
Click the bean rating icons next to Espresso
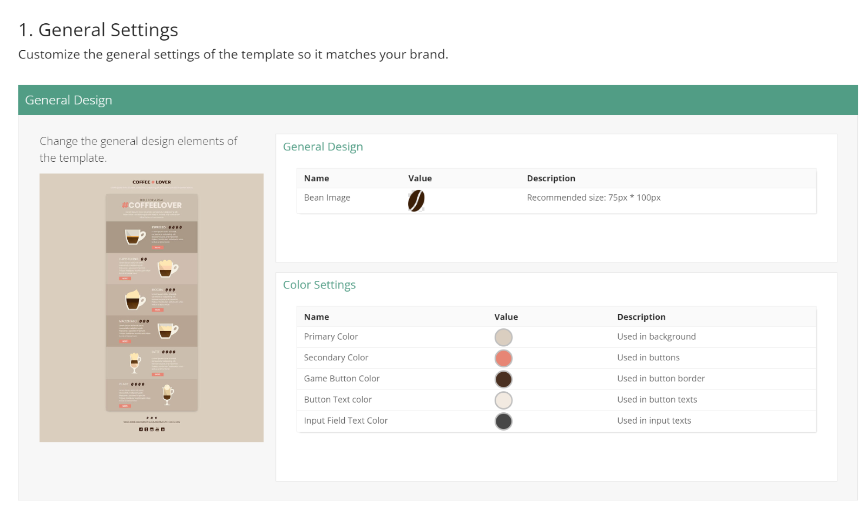click(175, 227)
